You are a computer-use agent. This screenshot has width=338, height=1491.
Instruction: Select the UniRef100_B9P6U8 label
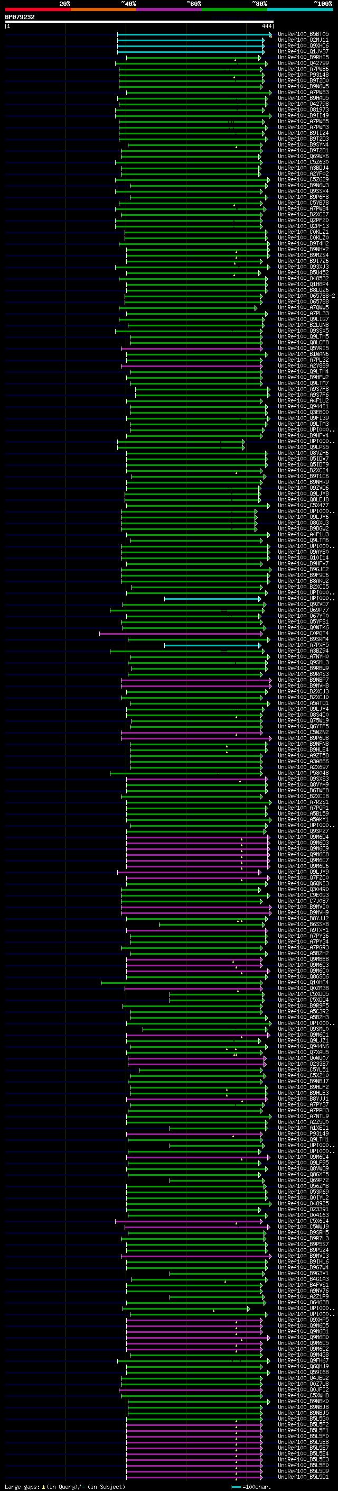[x=303, y=738]
